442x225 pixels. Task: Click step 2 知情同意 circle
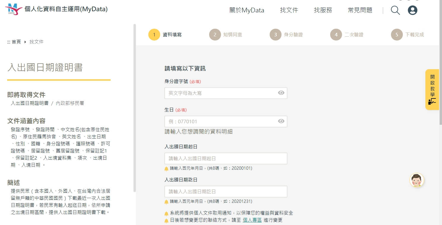coord(215,35)
